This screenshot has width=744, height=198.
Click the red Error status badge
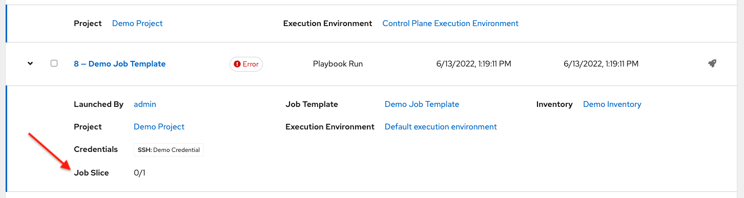pos(246,64)
